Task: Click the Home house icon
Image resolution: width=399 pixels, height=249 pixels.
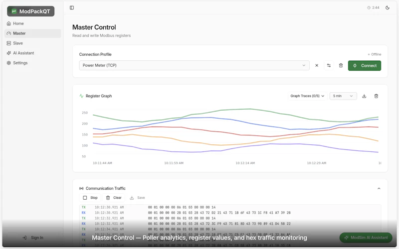Action: [8, 23]
